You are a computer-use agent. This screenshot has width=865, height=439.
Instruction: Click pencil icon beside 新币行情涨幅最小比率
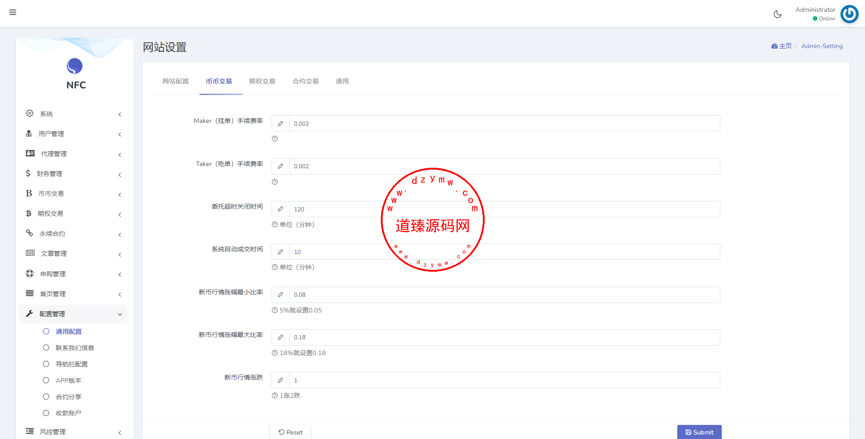[281, 295]
